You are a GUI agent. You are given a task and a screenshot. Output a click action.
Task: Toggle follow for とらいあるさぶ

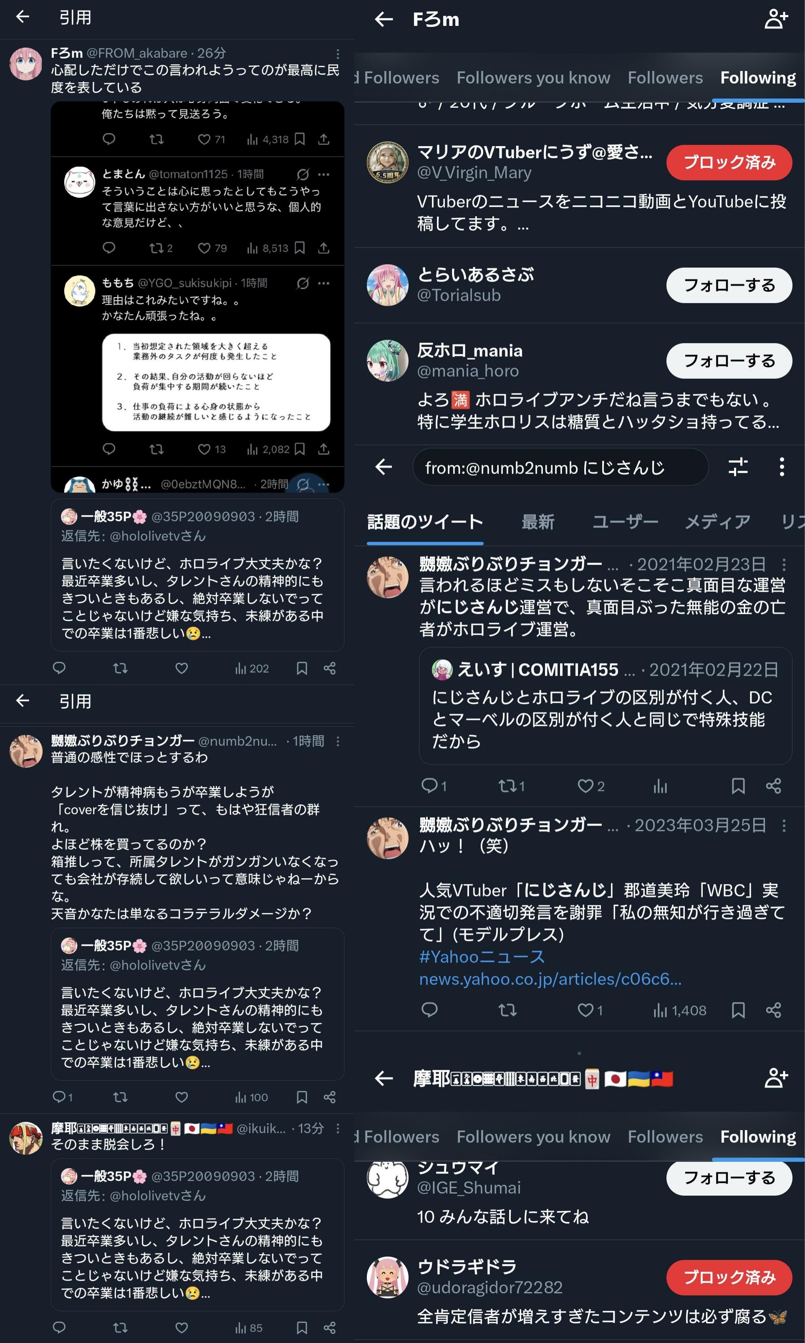pos(729,285)
